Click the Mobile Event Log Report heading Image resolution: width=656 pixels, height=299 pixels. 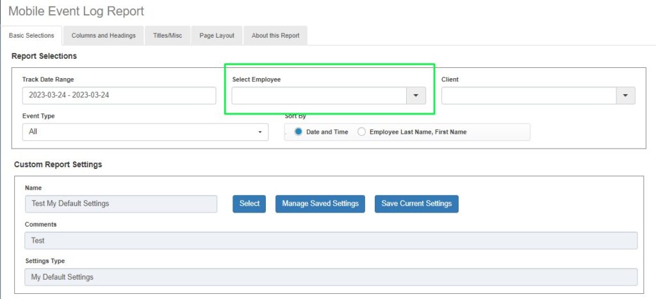(x=76, y=12)
